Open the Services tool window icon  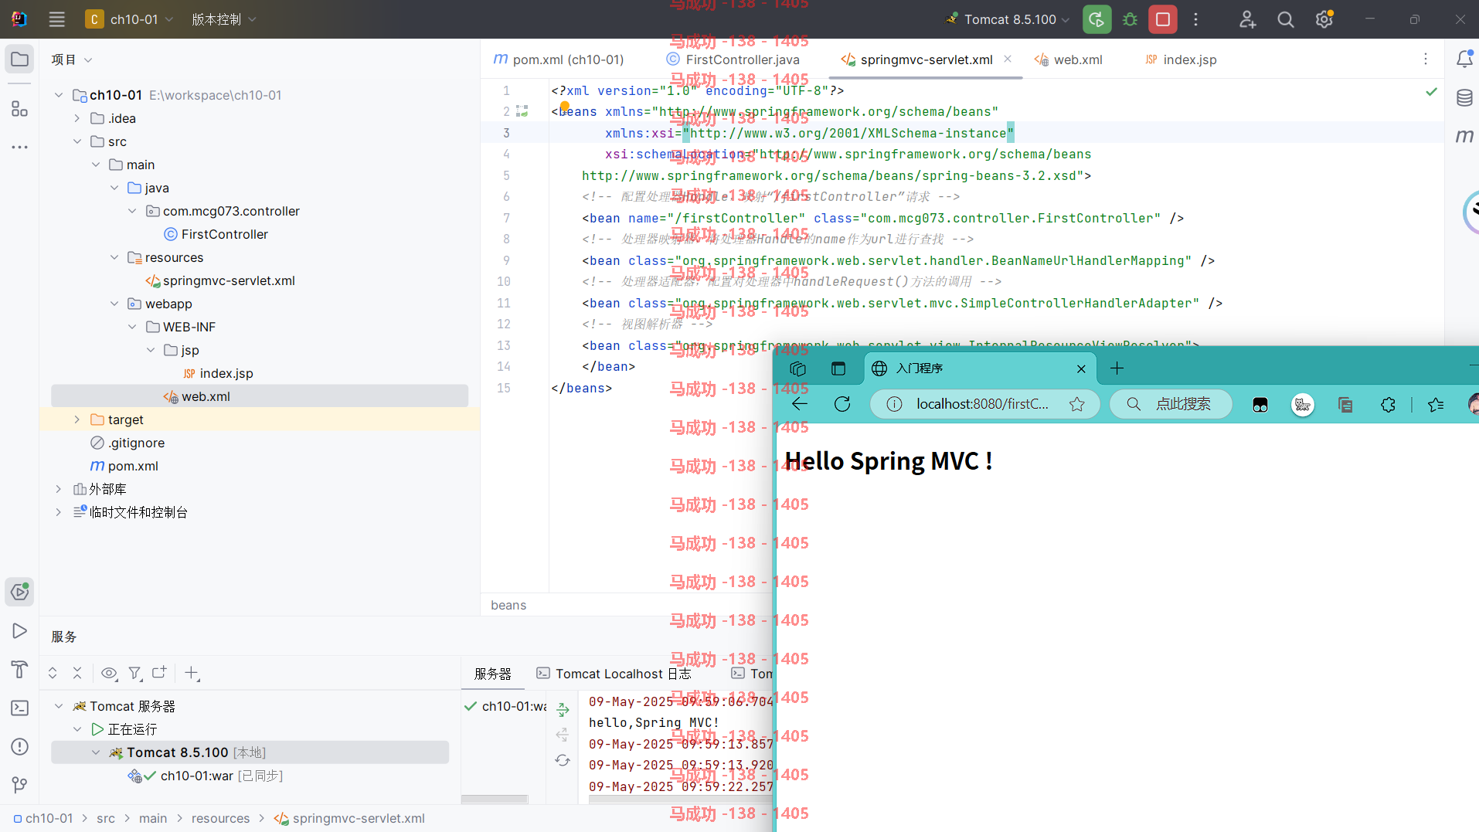click(x=20, y=593)
